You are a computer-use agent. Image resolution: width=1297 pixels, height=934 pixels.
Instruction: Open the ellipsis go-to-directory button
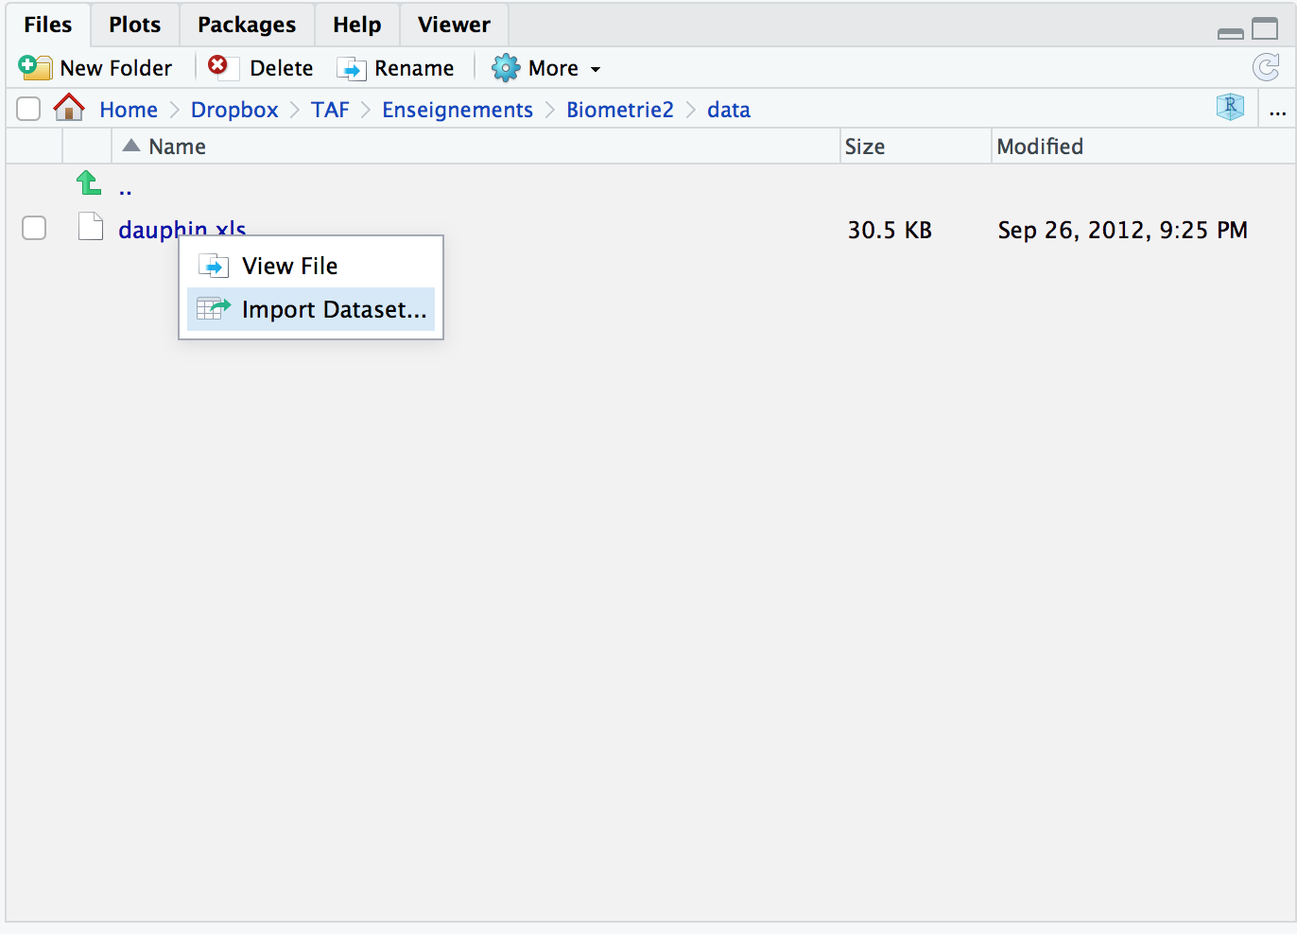tap(1278, 111)
